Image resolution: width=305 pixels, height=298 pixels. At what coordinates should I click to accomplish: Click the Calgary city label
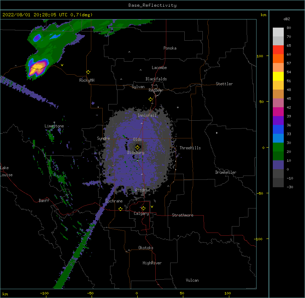click(x=142, y=213)
